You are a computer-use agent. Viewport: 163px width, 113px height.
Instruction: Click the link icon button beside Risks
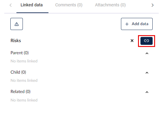coord(147,41)
